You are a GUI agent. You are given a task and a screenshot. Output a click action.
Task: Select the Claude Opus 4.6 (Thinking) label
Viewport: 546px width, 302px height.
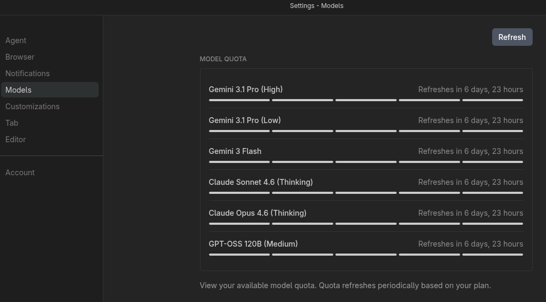pos(258,213)
